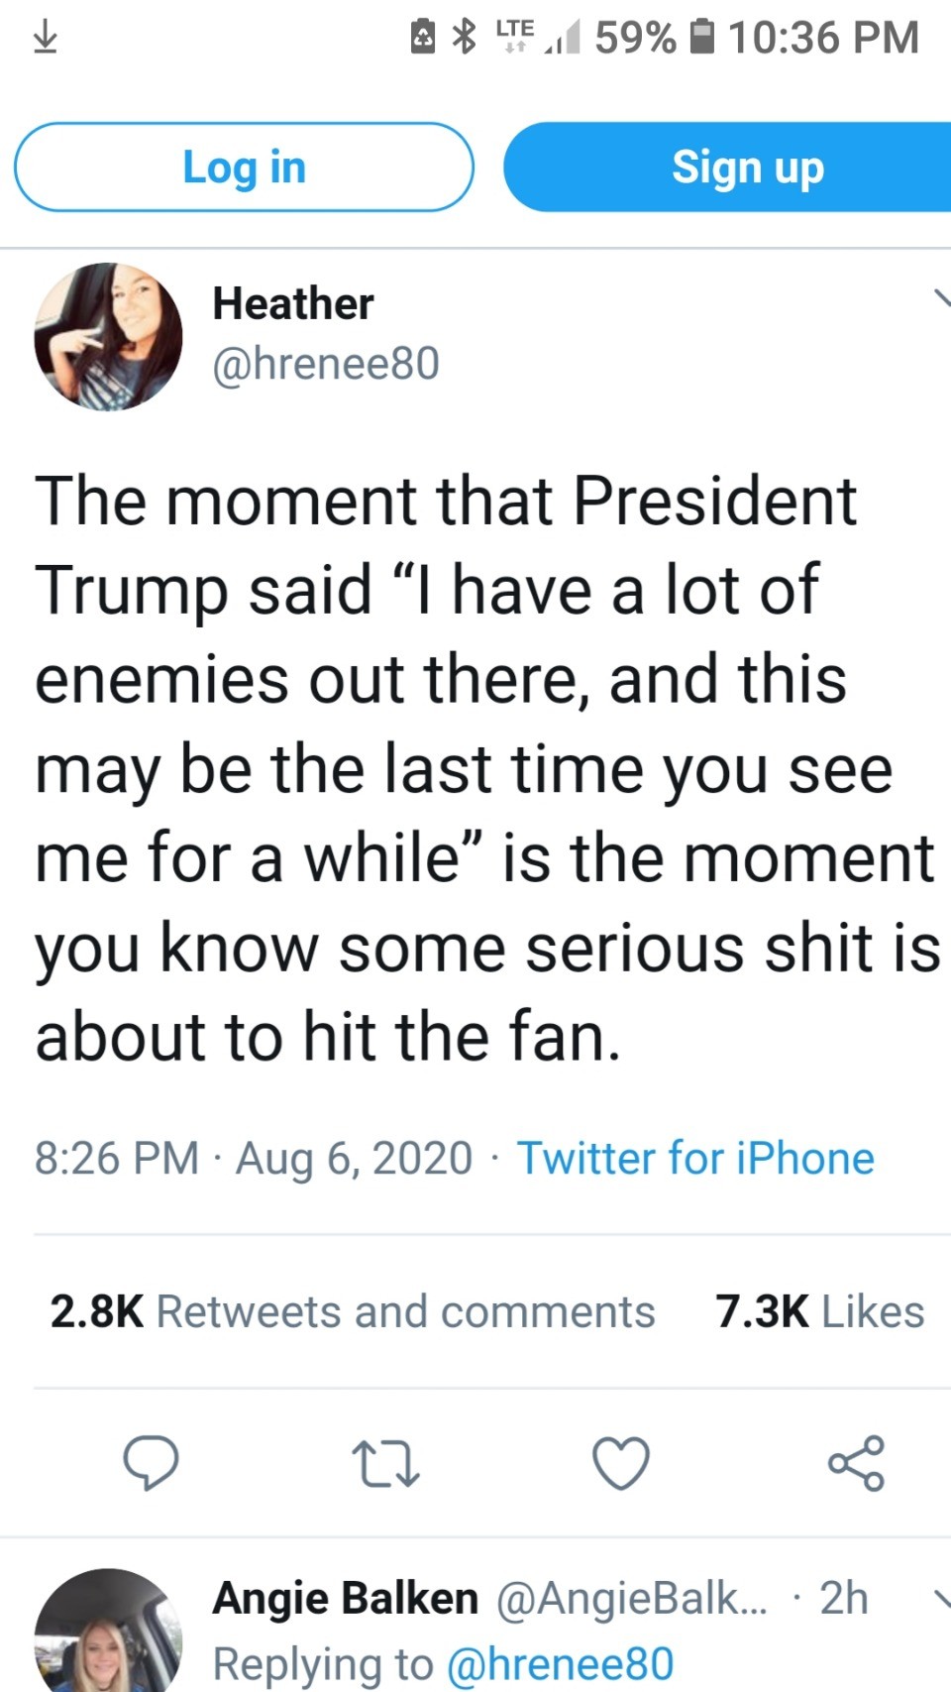
Task: Open the @hrenee80 mention in the reply
Action: coord(561,1664)
